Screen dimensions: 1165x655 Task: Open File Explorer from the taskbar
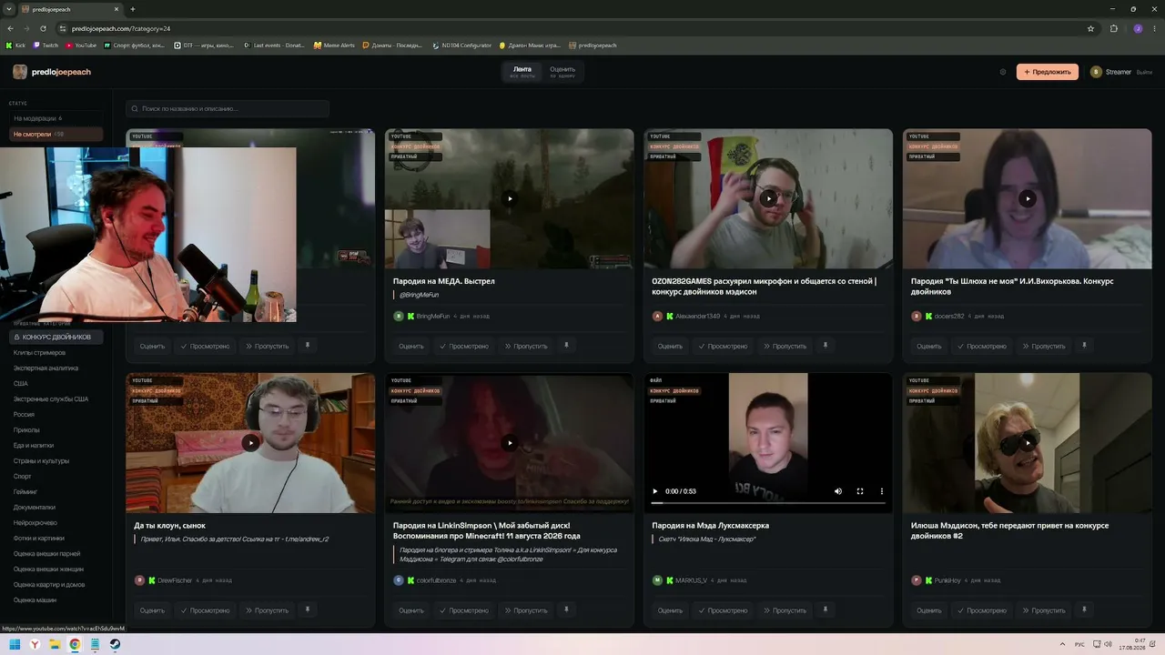(55, 644)
